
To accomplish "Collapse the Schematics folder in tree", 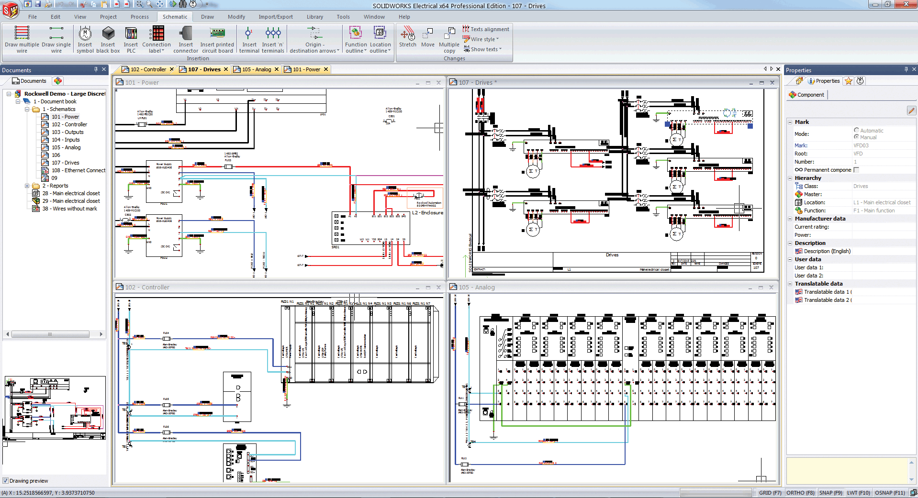I will coord(27,109).
